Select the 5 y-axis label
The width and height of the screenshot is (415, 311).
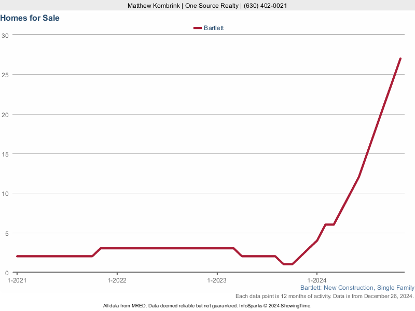(7, 233)
